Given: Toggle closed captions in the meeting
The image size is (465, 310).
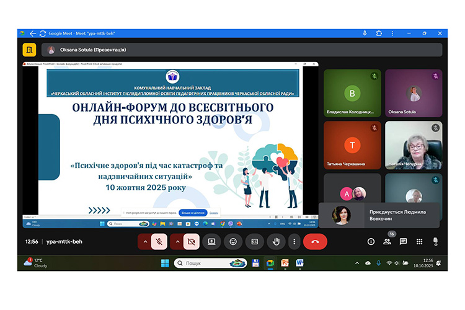Looking at the screenshot, I should (254, 241).
